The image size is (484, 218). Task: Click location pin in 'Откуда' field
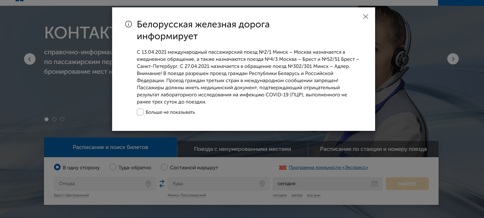point(148,184)
